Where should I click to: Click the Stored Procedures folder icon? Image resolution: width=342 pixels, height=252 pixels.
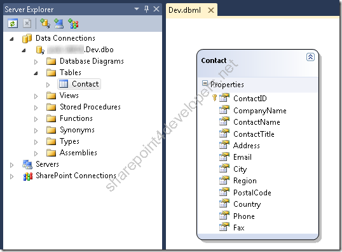[51, 107]
